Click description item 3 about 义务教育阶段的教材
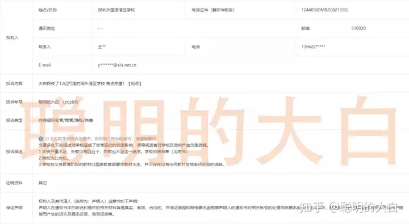 click(131, 164)
